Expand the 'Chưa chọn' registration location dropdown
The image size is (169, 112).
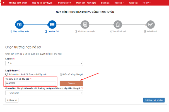coord(44,93)
